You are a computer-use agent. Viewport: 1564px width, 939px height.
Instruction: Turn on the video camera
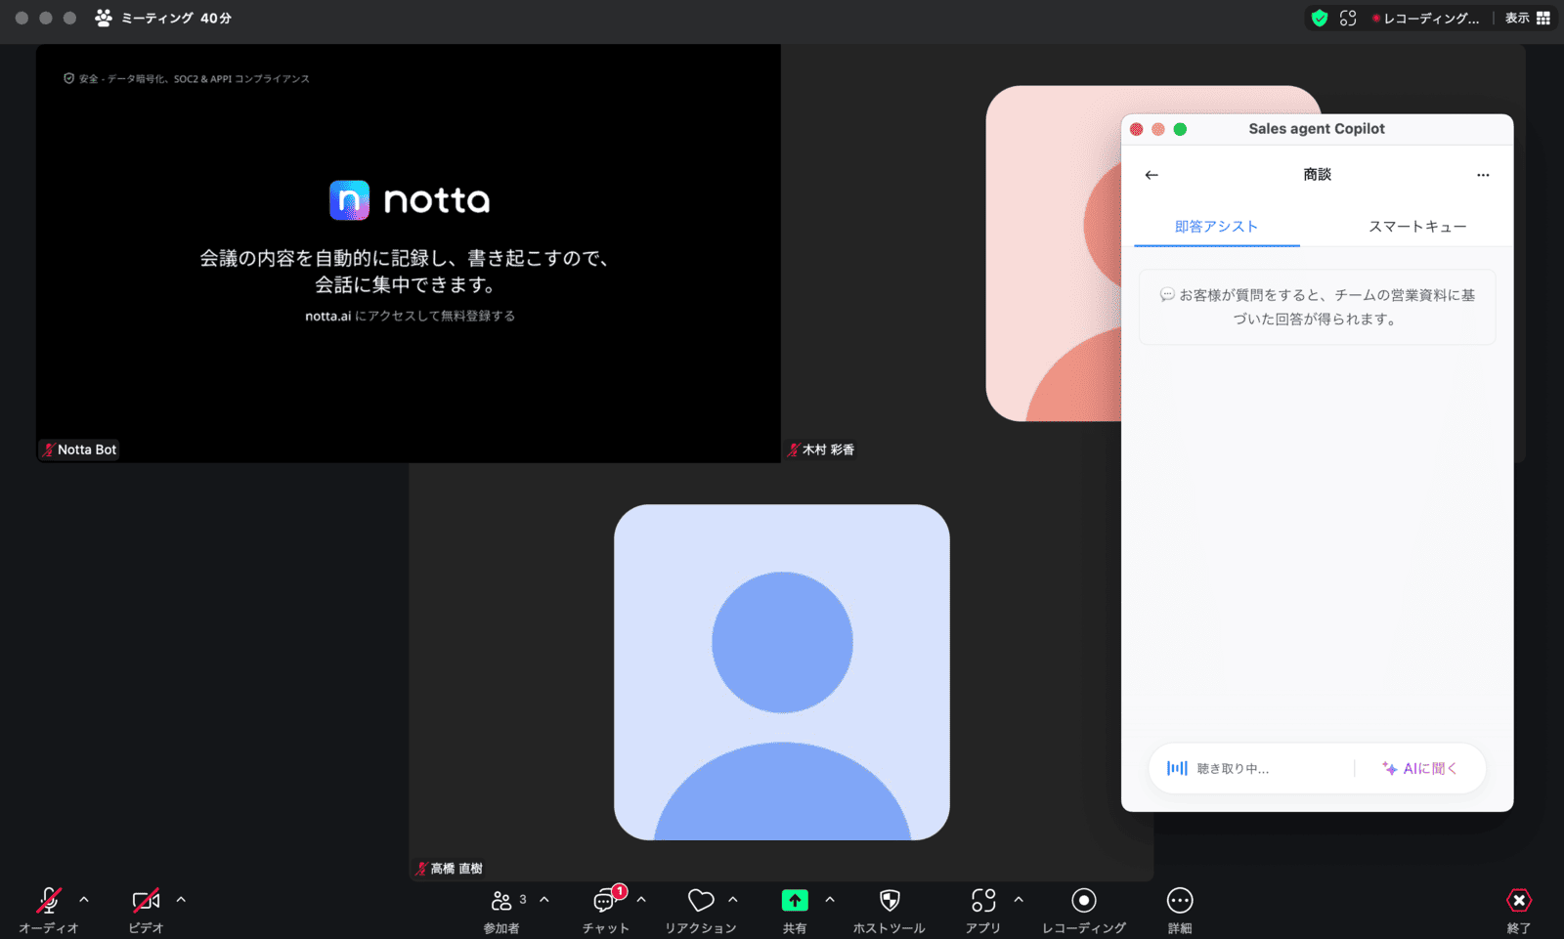[x=146, y=900]
